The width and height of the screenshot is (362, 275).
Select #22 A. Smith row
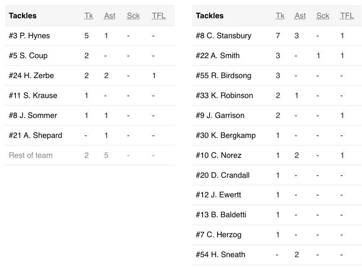pos(218,56)
